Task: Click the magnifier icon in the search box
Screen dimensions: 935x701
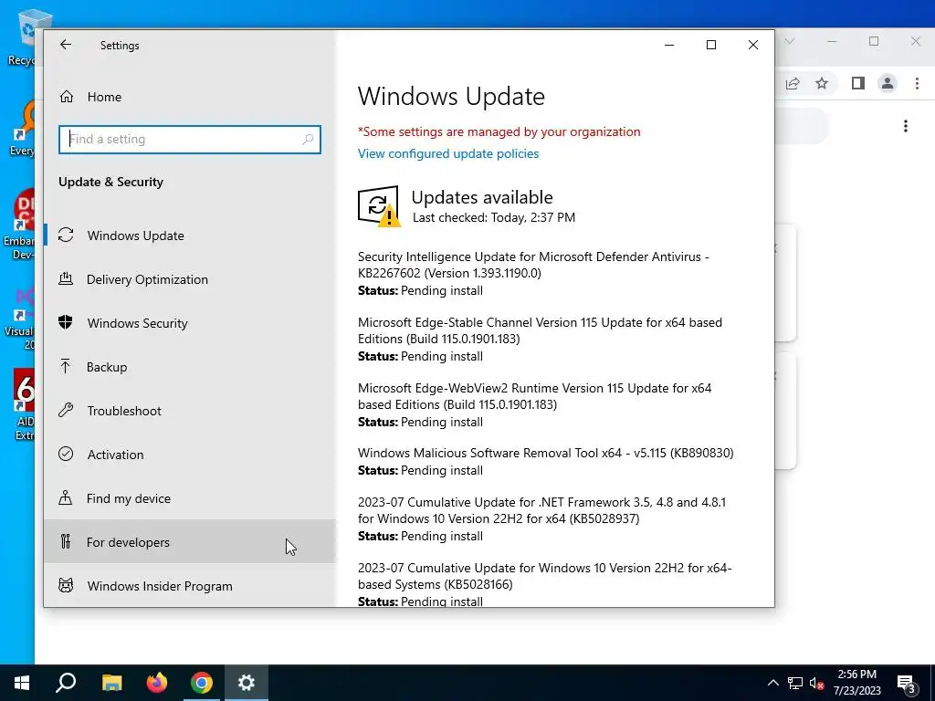Action: point(308,139)
